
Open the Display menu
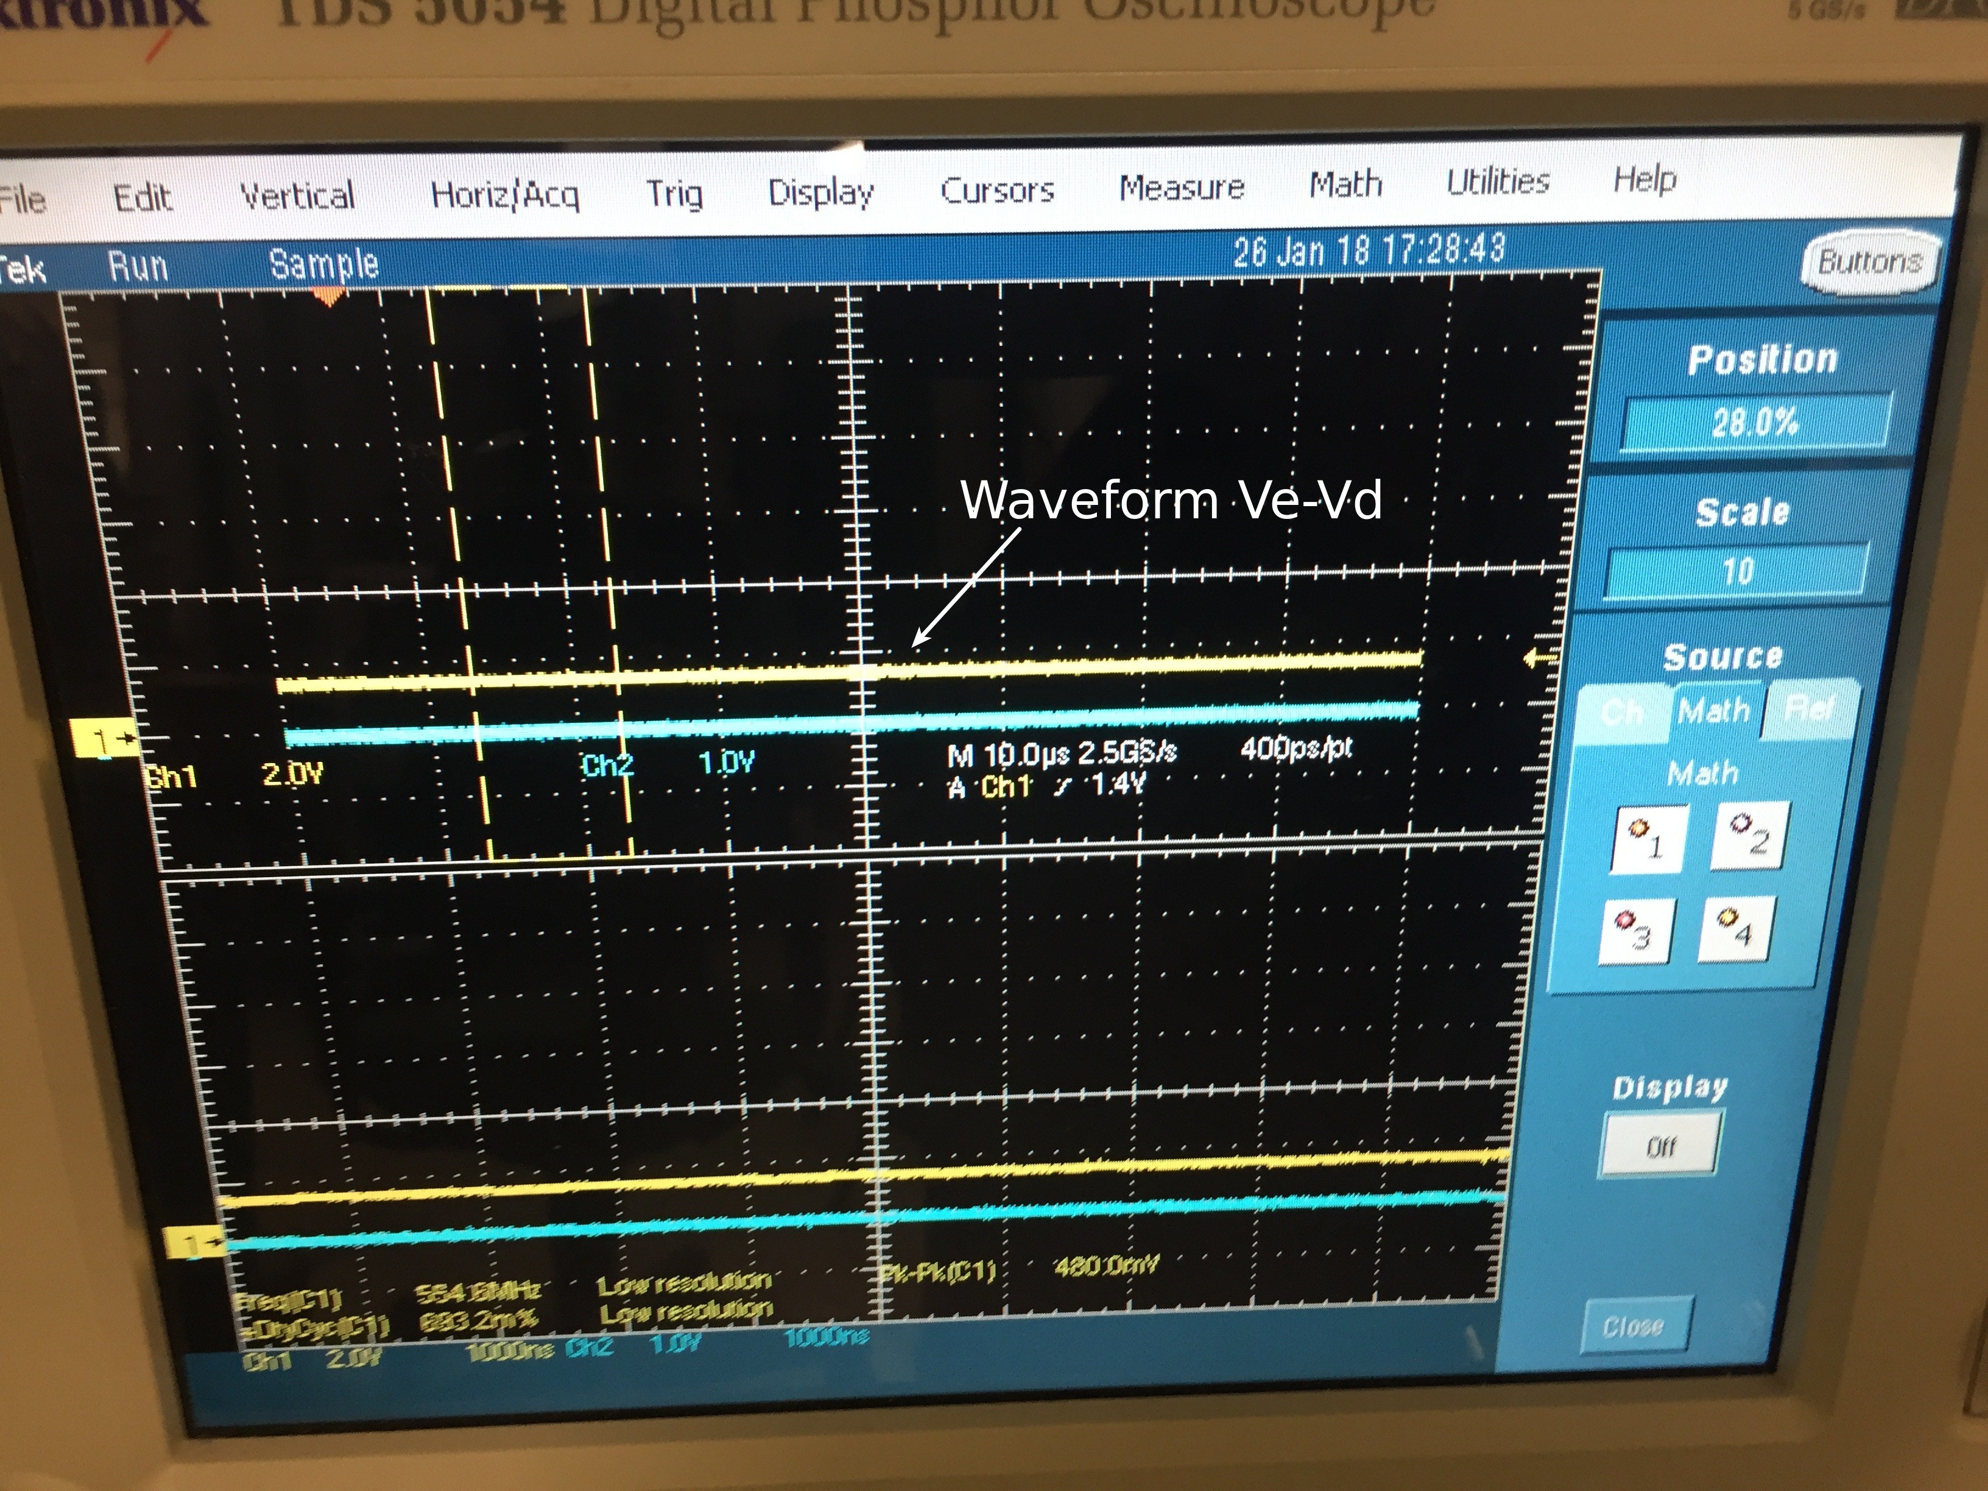pos(820,192)
